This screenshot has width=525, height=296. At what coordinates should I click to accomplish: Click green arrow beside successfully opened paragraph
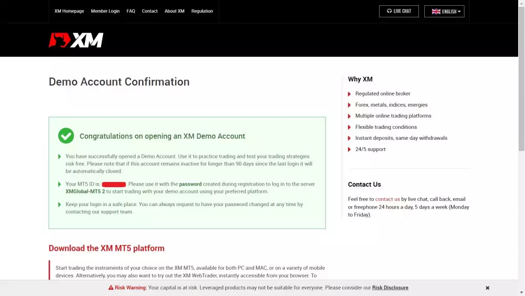pyautogui.click(x=60, y=157)
